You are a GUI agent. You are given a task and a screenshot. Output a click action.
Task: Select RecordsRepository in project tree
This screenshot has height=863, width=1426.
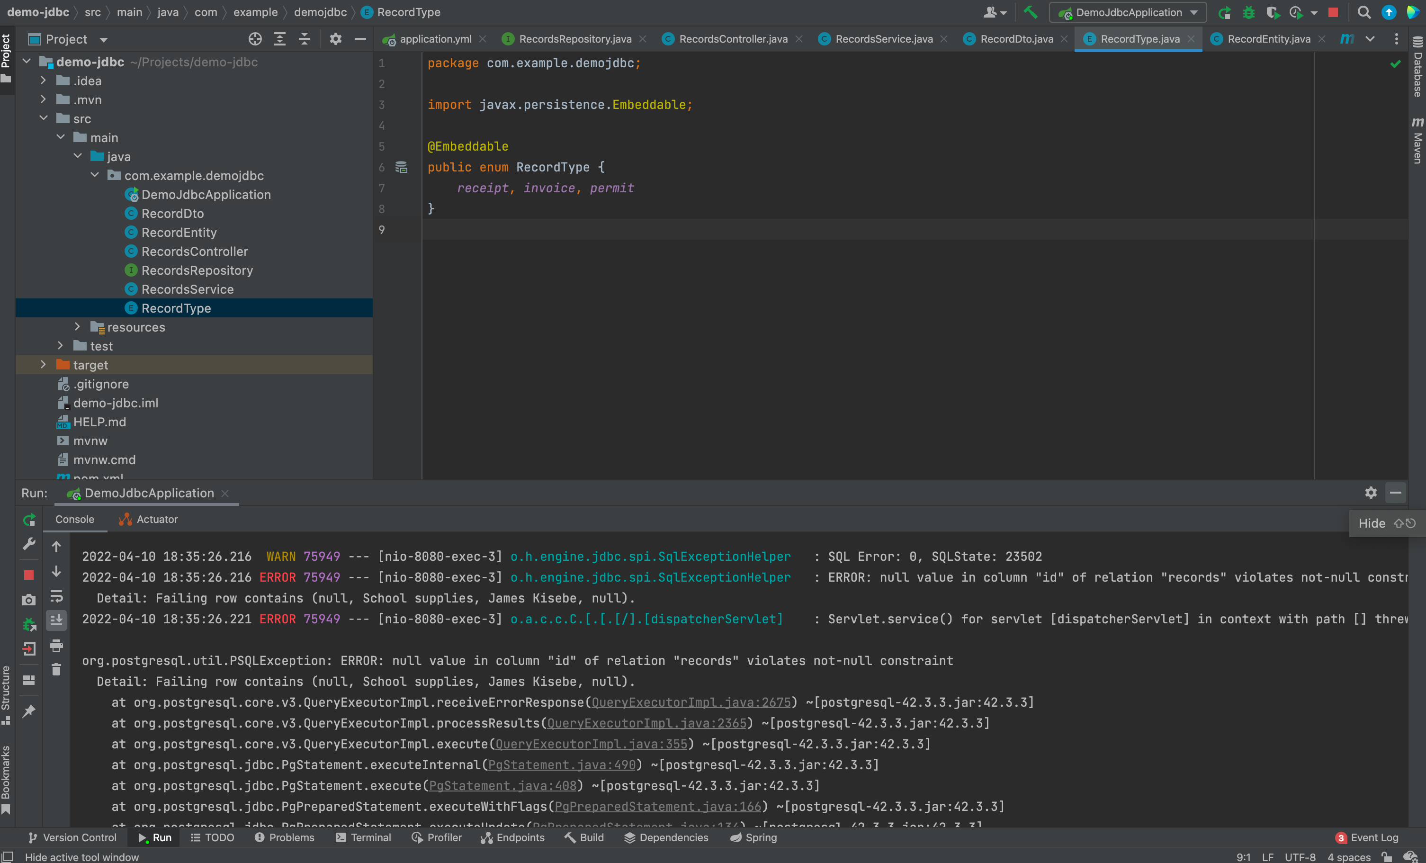[x=197, y=270]
